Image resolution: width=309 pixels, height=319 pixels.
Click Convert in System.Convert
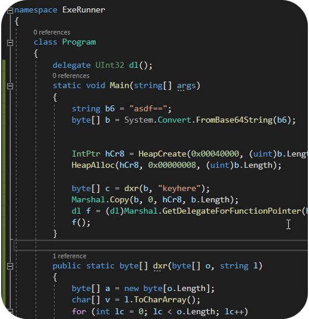point(174,120)
